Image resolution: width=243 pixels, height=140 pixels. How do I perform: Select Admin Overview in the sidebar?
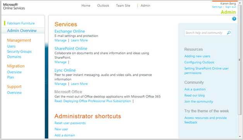(x=22, y=31)
